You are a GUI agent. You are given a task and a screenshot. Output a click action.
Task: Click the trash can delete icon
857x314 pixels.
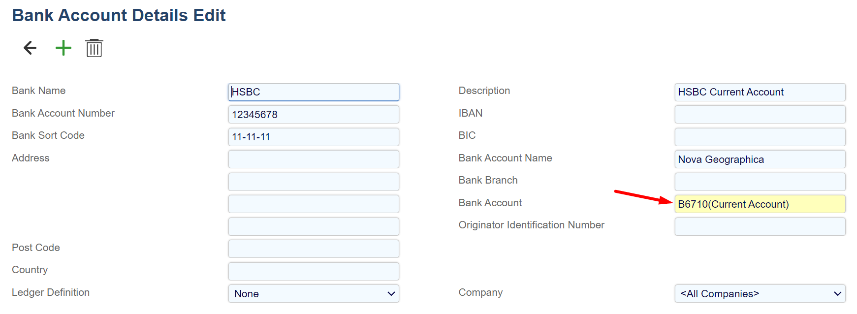point(94,48)
